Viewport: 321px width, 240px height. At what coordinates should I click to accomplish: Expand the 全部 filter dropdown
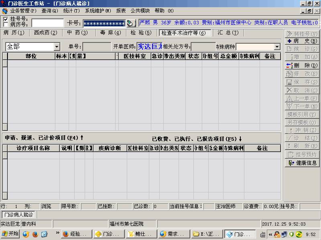pos(57,47)
